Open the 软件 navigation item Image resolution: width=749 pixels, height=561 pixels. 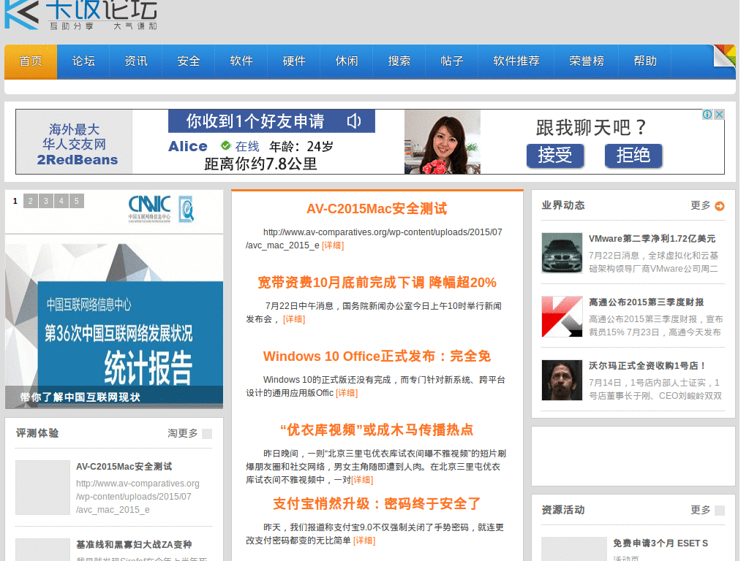click(x=241, y=61)
